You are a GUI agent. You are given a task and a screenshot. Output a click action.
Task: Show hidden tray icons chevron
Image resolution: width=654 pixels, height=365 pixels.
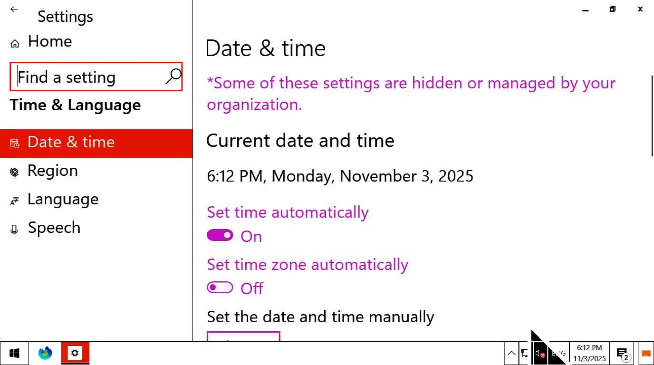(x=511, y=353)
